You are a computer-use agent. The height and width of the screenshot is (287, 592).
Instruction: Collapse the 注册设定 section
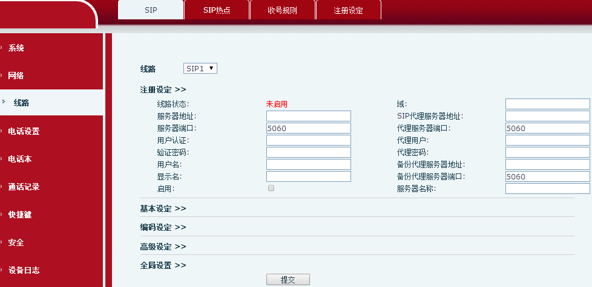point(163,89)
